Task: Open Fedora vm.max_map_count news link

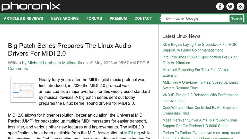Action: click(201, 135)
